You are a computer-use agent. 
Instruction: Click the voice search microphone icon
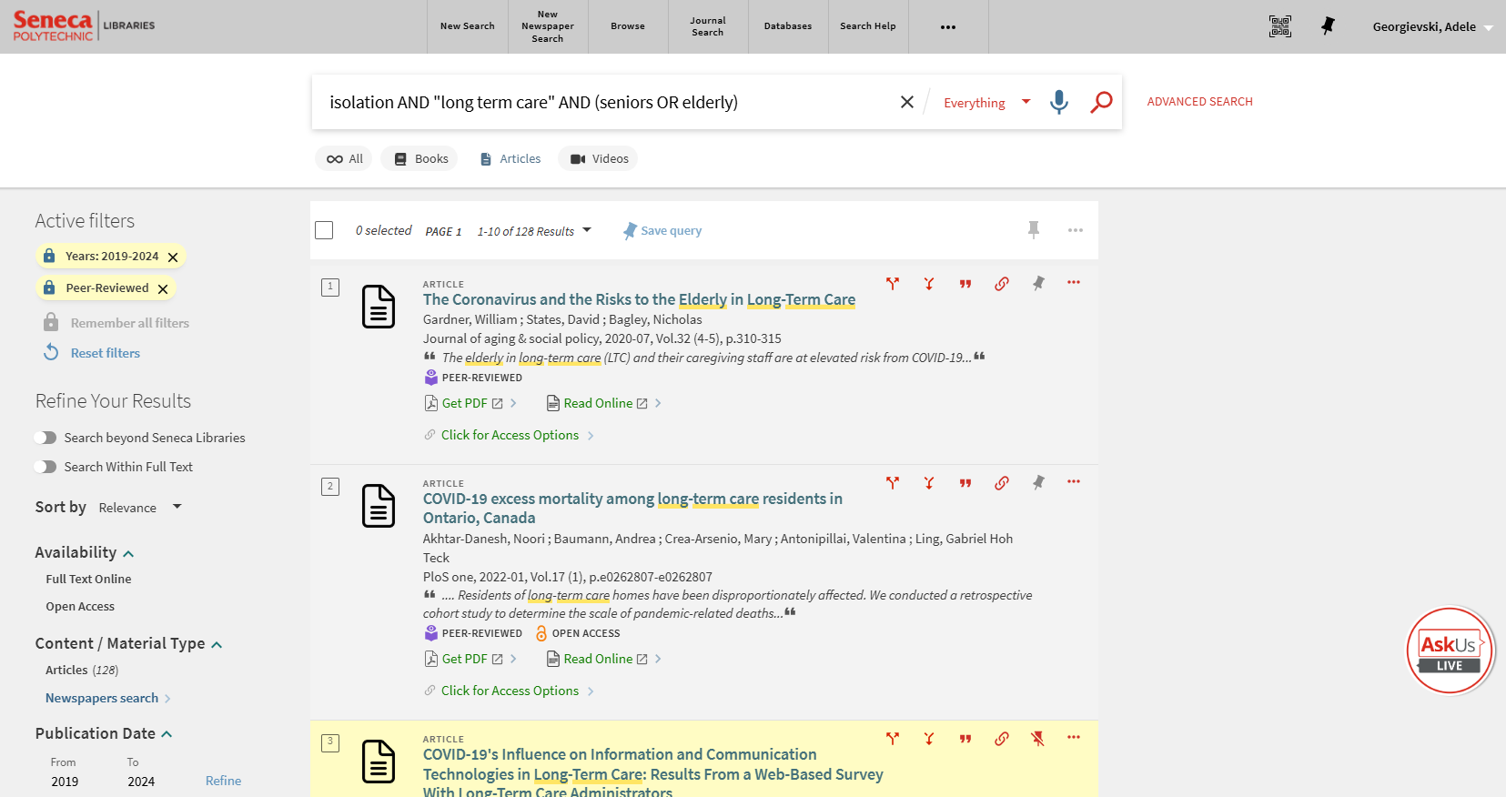pyautogui.click(x=1058, y=102)
